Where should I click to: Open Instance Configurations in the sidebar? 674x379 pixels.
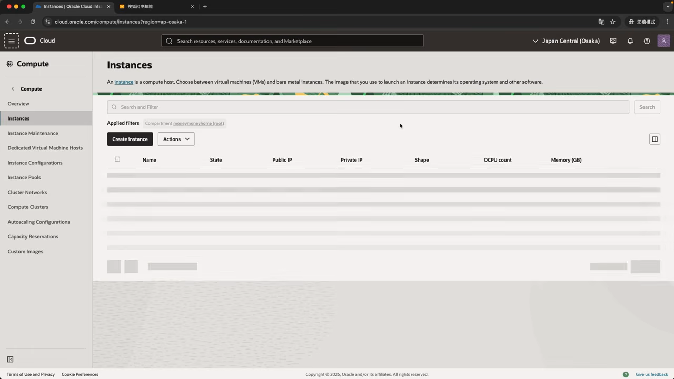pyautogui.click(x=35, y=163)
